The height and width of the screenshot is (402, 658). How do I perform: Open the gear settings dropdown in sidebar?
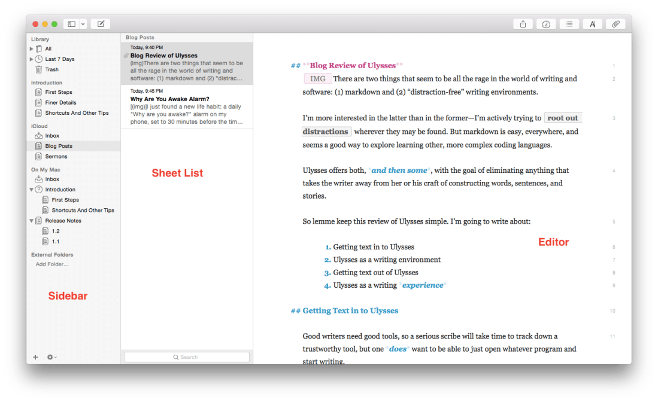51,357
